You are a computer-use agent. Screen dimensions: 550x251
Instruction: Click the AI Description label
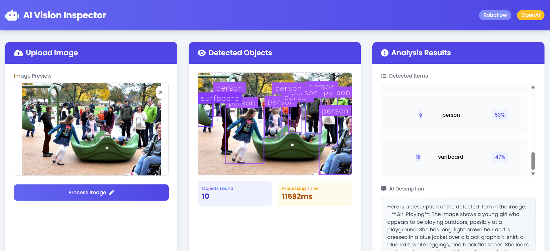(x=407, y=189)
